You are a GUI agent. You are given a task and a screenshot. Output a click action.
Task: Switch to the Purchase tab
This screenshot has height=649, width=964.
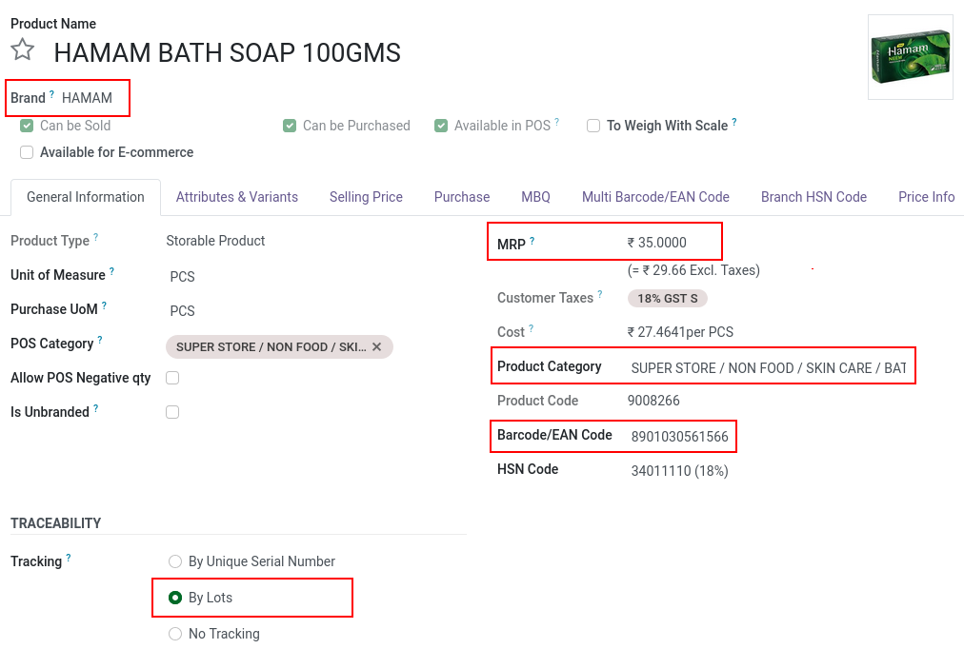click(x=462, y=197)
